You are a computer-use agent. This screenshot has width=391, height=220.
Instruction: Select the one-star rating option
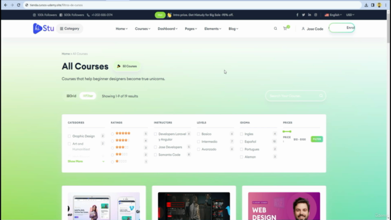pos(112,162)
